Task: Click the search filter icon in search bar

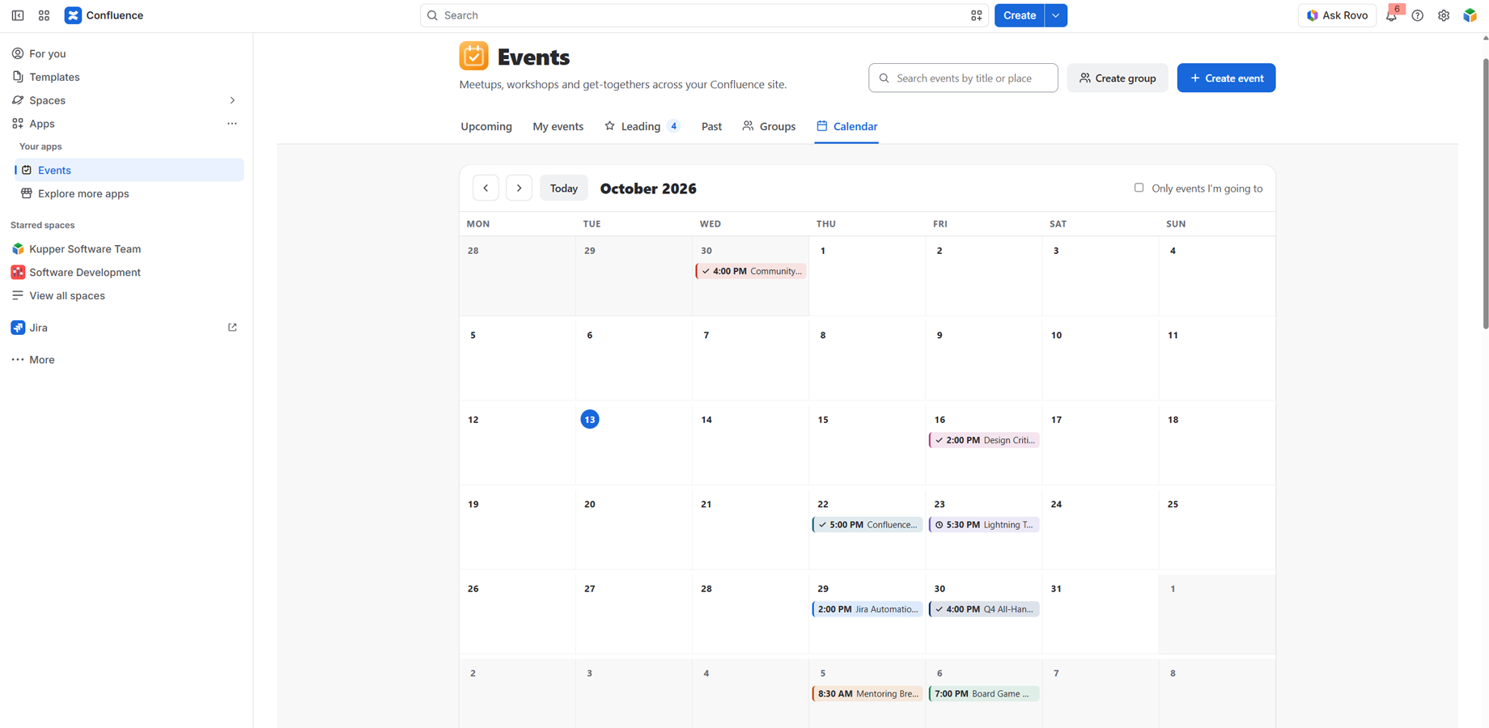Action: 976,15
